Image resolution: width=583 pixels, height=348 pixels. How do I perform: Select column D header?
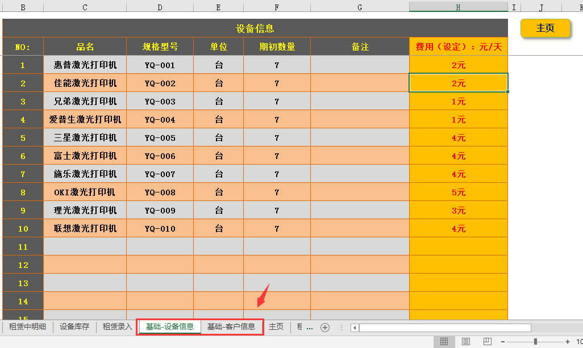160,7
